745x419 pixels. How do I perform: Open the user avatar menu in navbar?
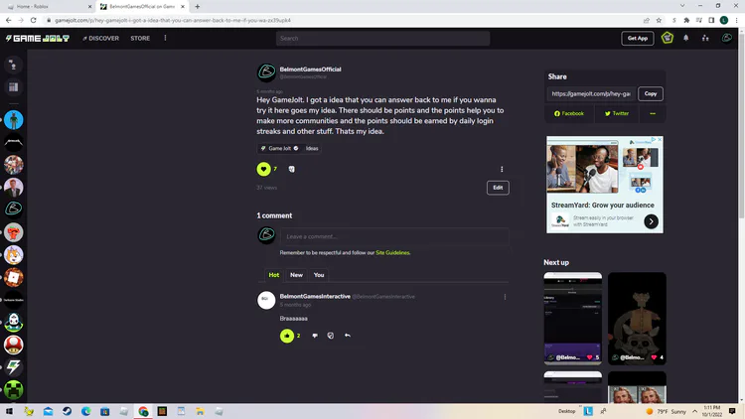pyautogui.click(x=726, y=38)
